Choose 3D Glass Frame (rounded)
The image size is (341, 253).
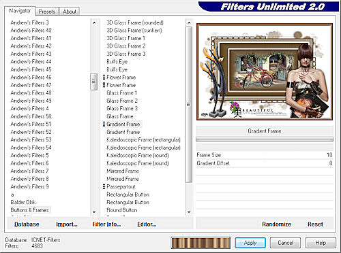click(x=135, y=22)
